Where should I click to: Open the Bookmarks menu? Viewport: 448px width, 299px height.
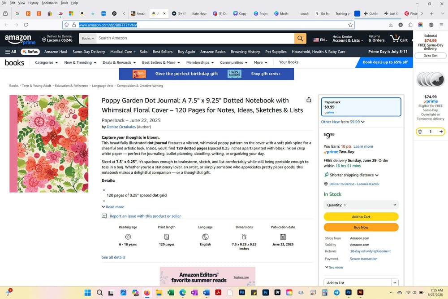[x=49, y=3]
